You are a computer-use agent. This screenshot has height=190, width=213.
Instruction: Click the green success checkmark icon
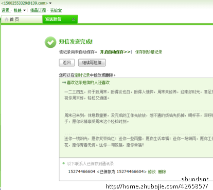tap(50, 42)
